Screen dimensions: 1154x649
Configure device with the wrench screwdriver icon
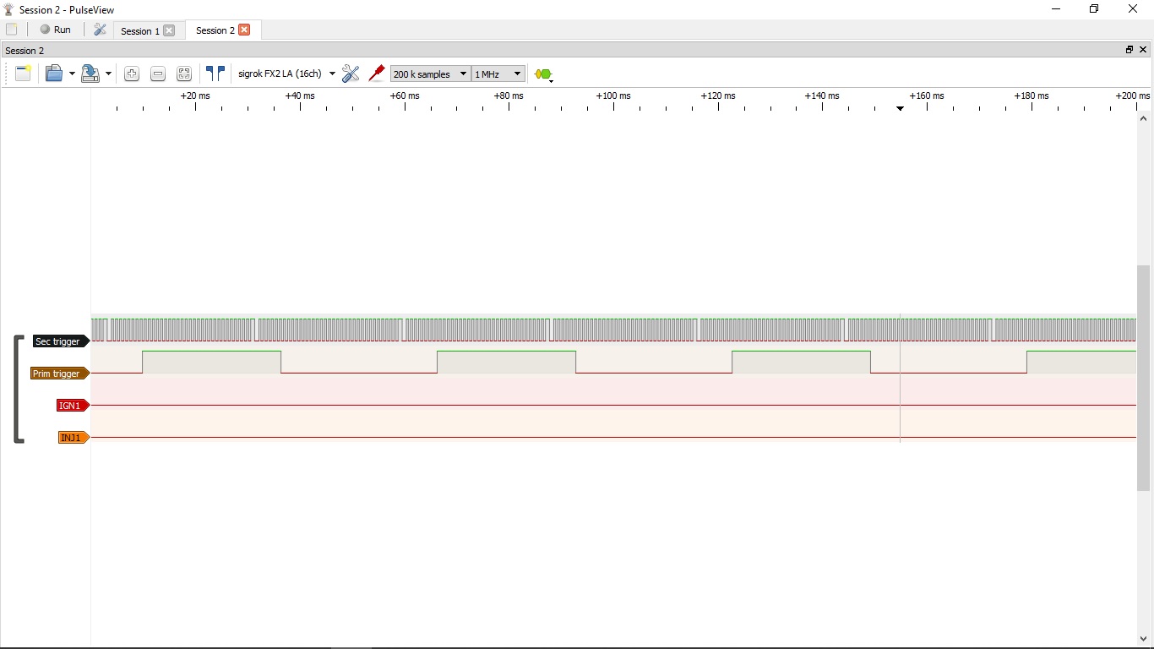(x=351, y=74)
